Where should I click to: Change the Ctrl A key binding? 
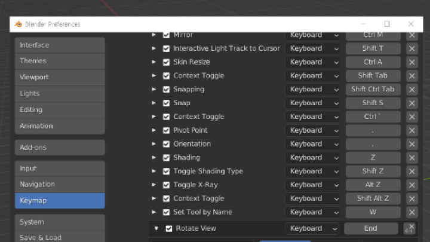(x=373, y=62)
